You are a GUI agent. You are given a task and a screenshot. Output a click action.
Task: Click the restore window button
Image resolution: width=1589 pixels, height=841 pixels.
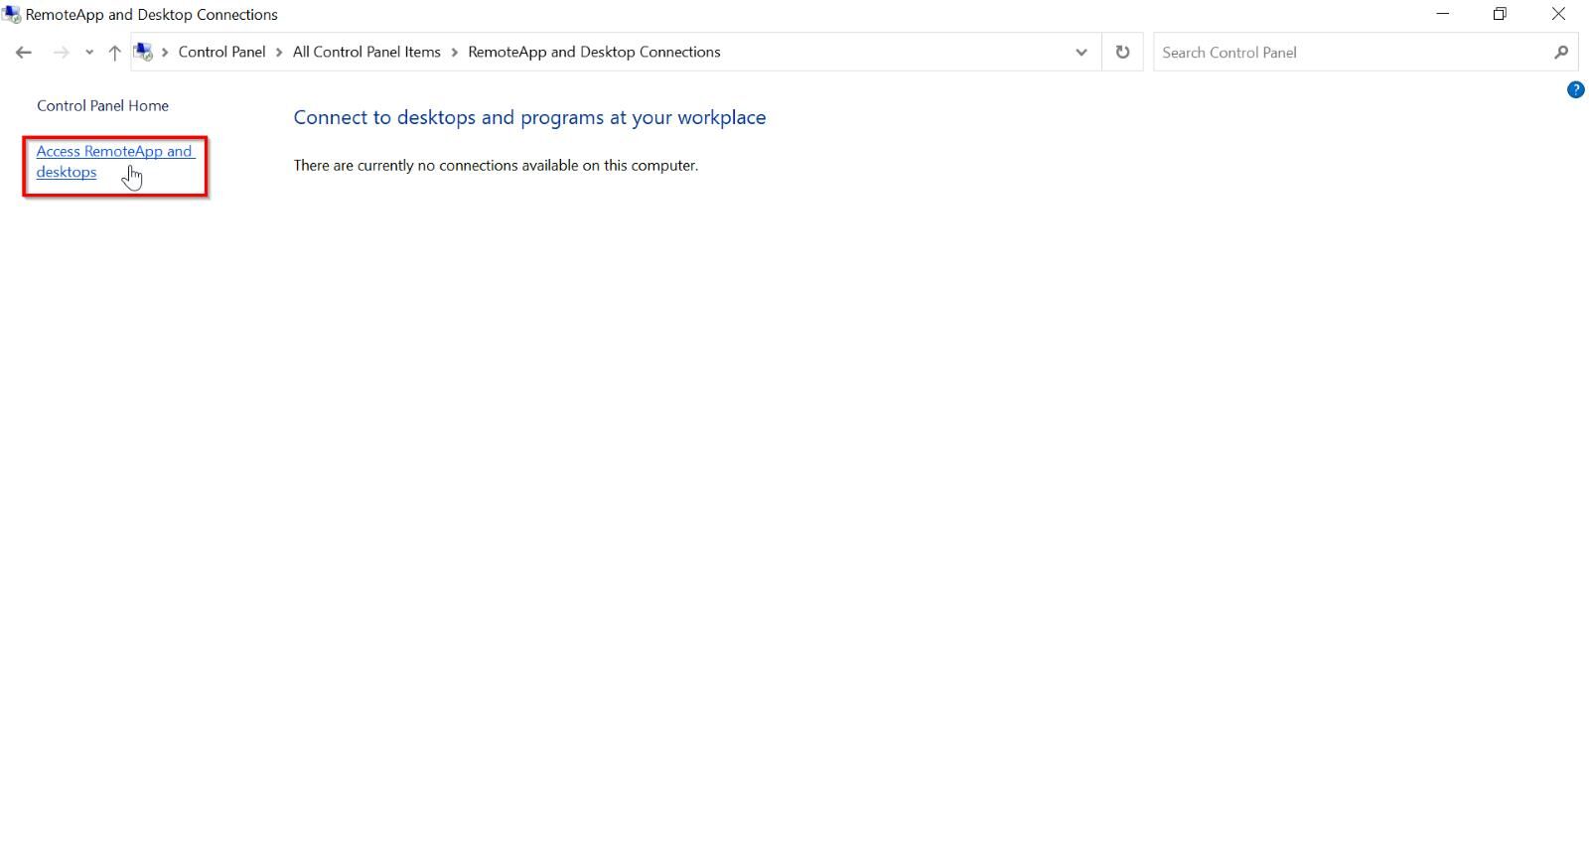[x=1500, y=14]
